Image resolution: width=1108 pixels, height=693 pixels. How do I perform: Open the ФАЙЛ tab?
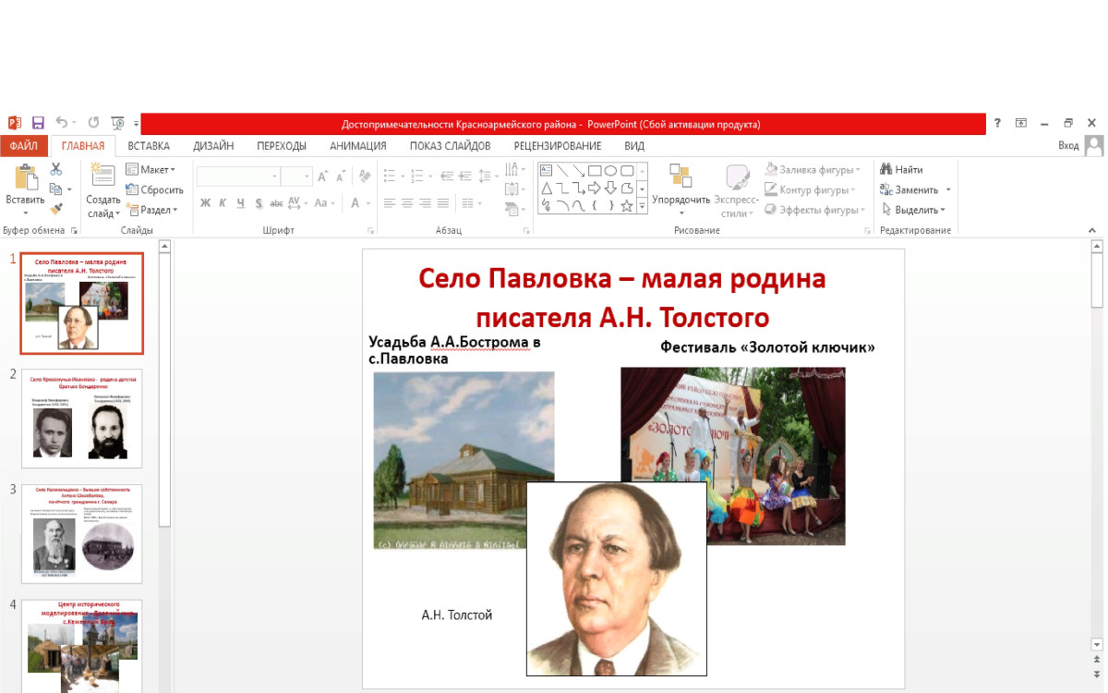pos(24,146)
